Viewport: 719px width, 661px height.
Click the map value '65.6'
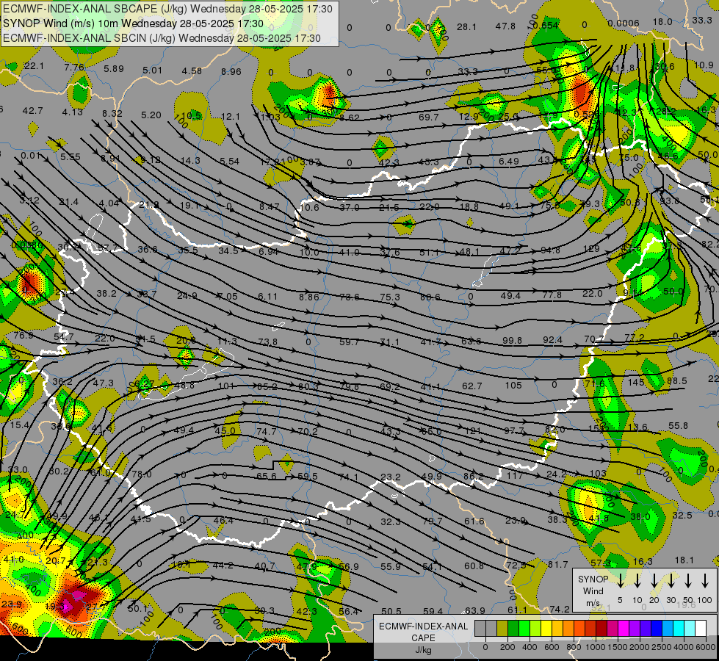[x=267, y=477]
